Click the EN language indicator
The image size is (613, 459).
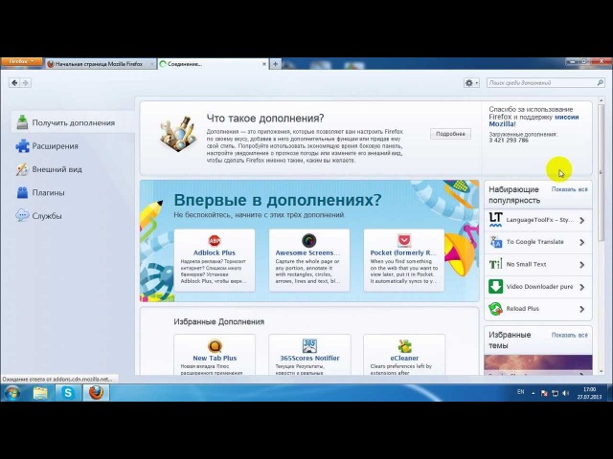point(521,392)
